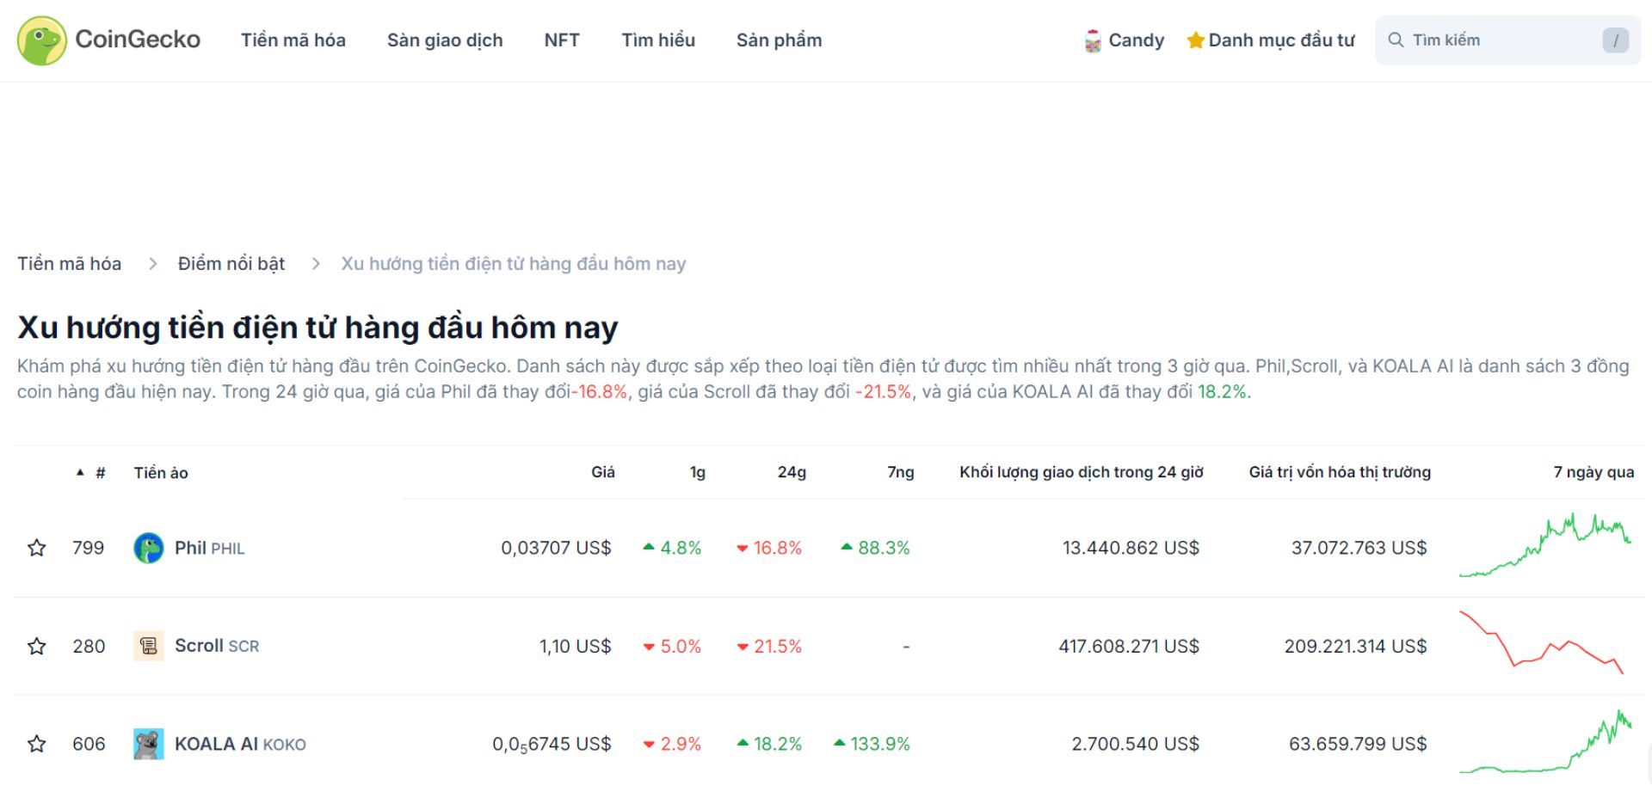Open the Candy rewards icon
Viewport: 1652px width, 798px height.
click(1094, 40)
